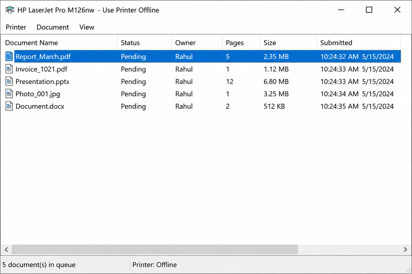Click Invoice_1021.pdf submitted time 10:24:33 AM
Viewport: 412px width, 274px height.
click(357, 69)
